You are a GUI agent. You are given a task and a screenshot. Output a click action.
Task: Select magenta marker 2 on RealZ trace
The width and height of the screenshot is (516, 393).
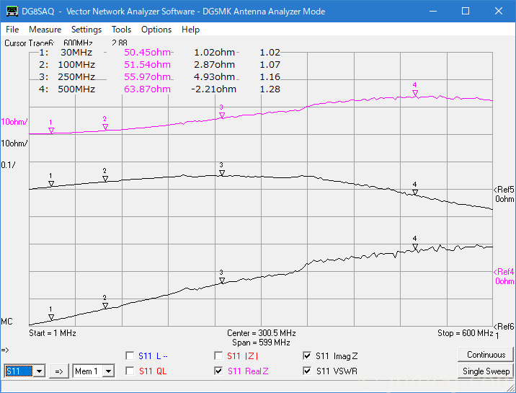[x=105, y=127]
